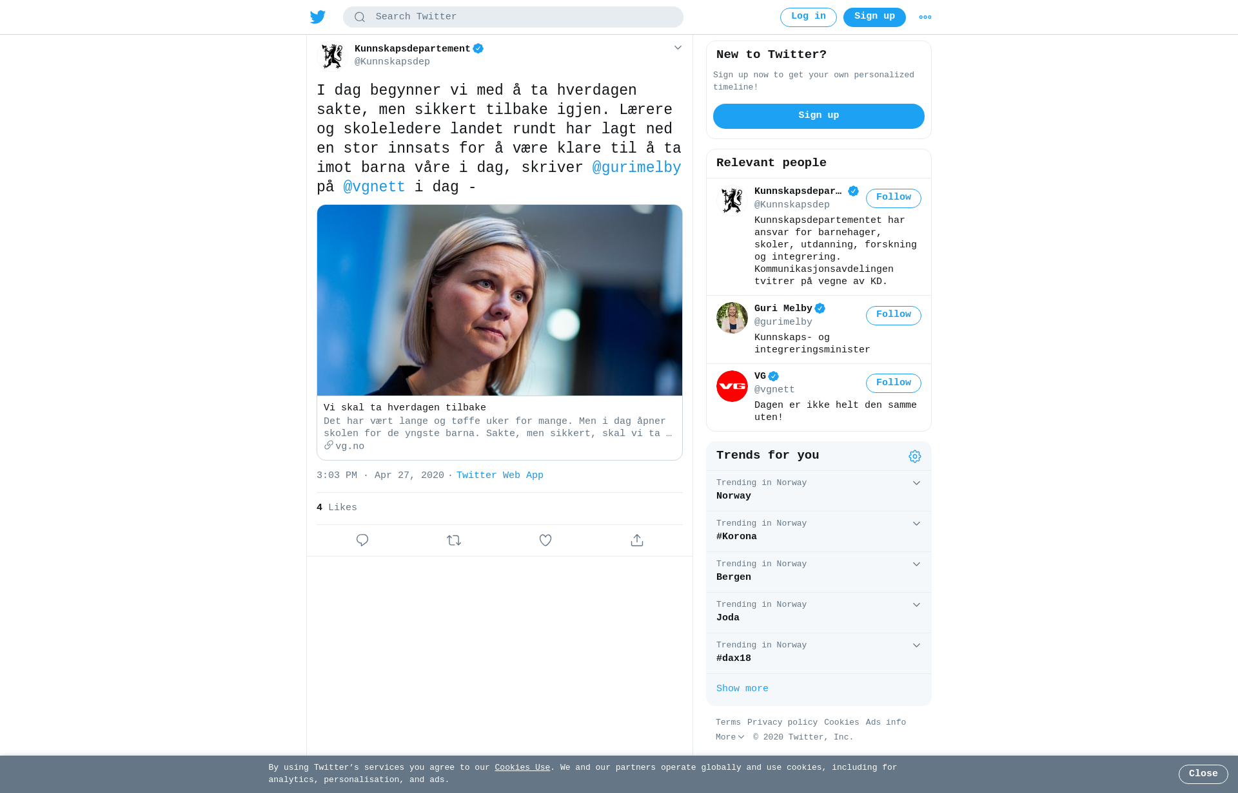Follow the Guri Melby account

[894, 315]
